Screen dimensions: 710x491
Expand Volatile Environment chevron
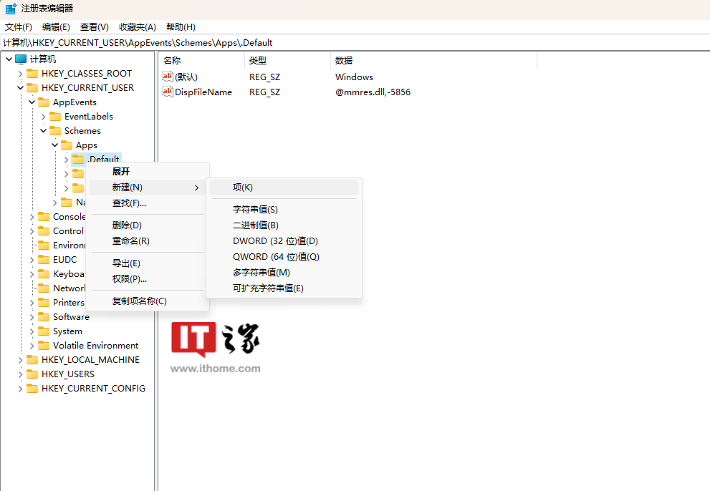(x=32, y=346)
